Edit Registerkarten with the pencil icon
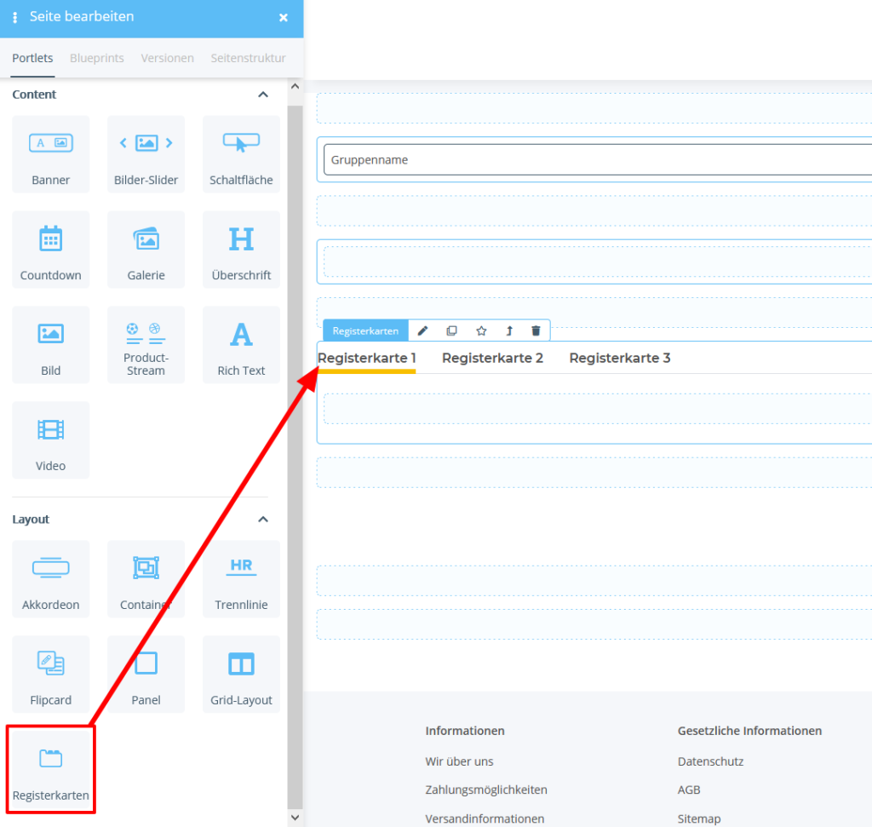 coord(422,330)
